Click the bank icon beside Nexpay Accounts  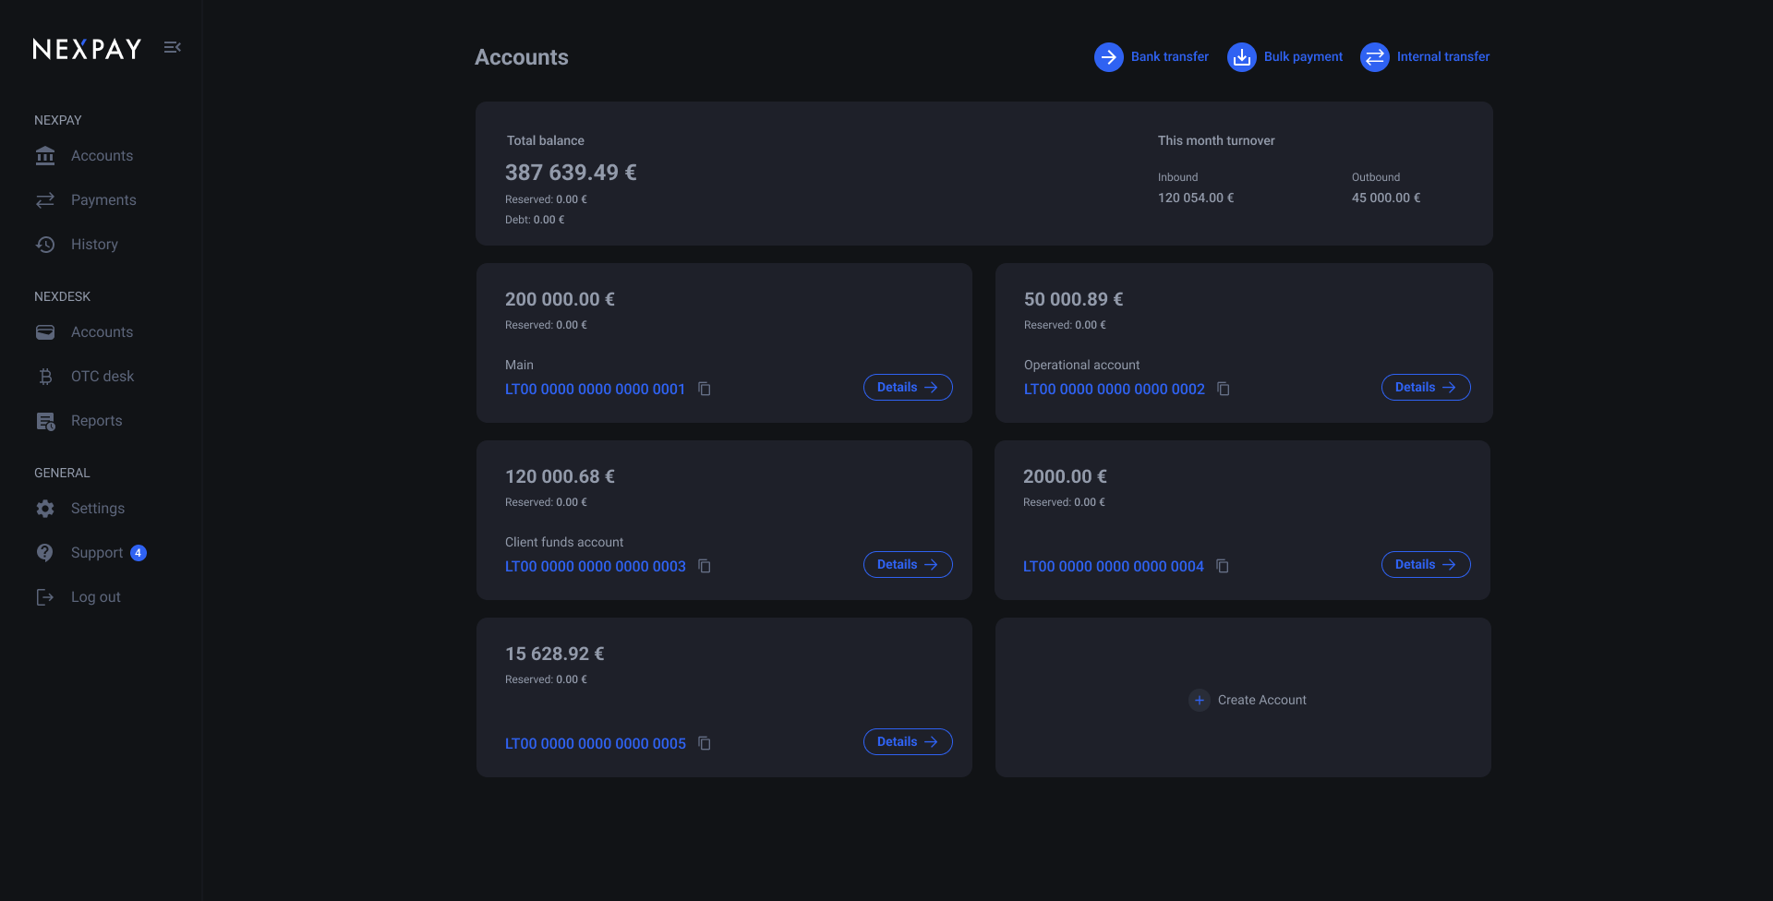[45, 156]
